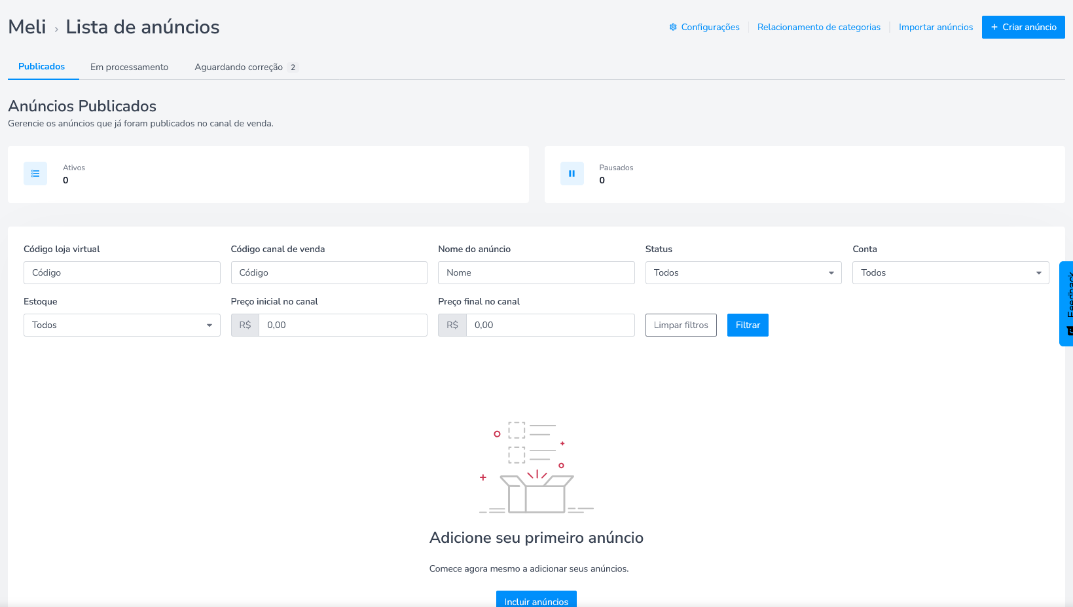The width and height of the screenshot is (1073, 607).
Task: Open the Status dropdown
Action: pos(743,272)
